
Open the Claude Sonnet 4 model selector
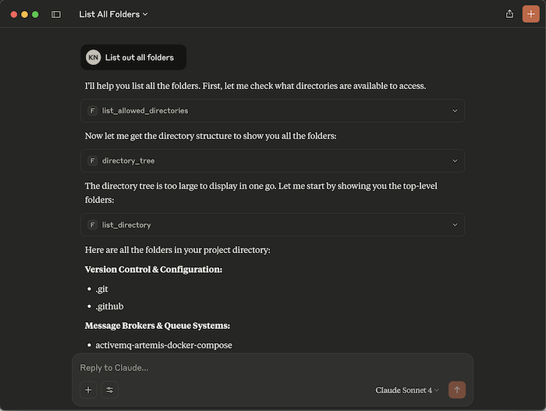[x=407, y=390]
